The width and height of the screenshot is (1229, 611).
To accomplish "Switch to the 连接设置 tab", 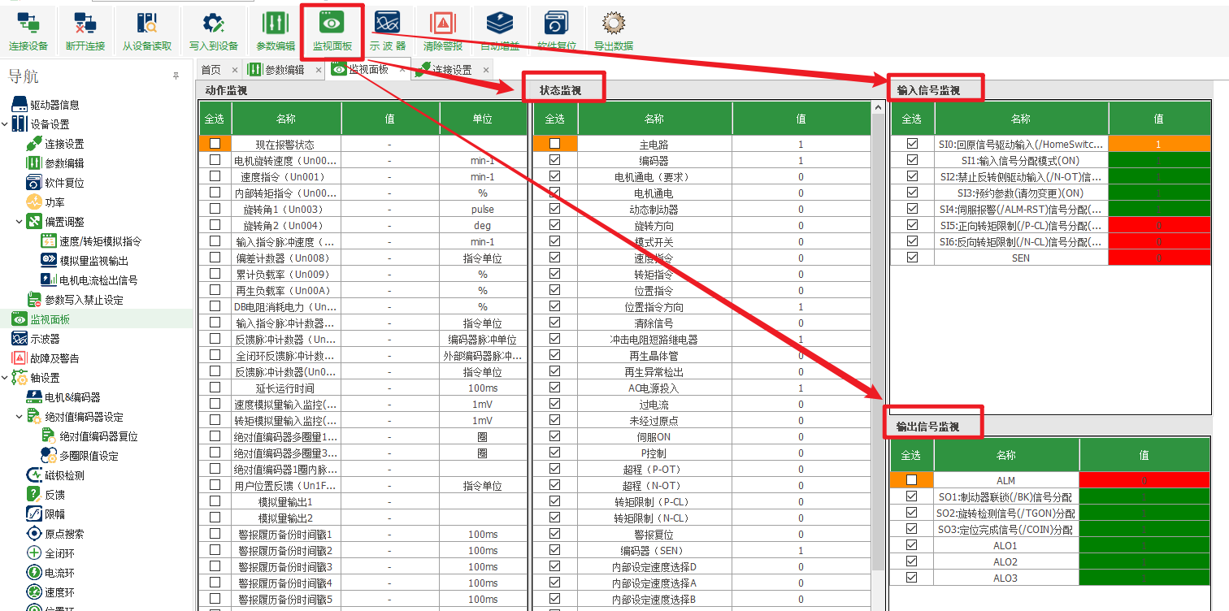I will [452, 70].
